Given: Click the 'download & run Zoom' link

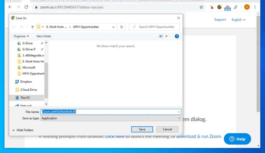Looking at the screenshot, I should coord(198,136).
